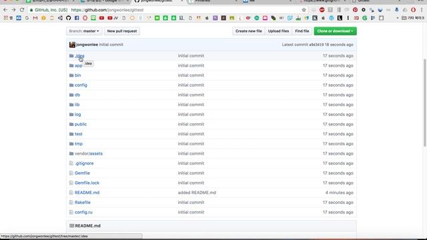
Task: Click 'initial commit' message in header bar
Action: pos(111,45)
